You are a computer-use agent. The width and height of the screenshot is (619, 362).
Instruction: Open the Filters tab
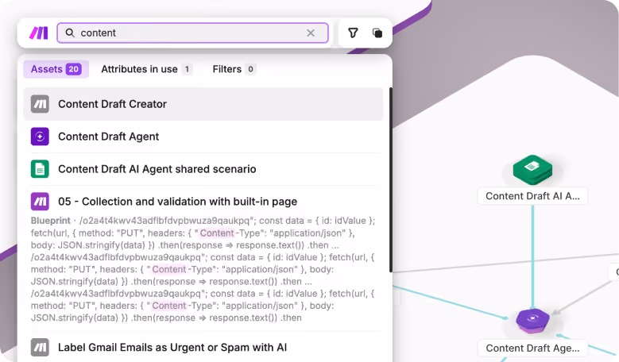point(234,69)
